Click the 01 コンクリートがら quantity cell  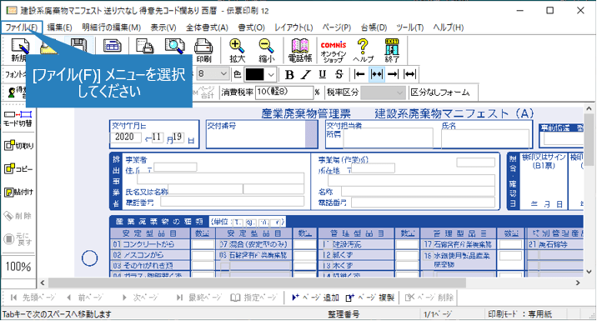pos(203,244)
